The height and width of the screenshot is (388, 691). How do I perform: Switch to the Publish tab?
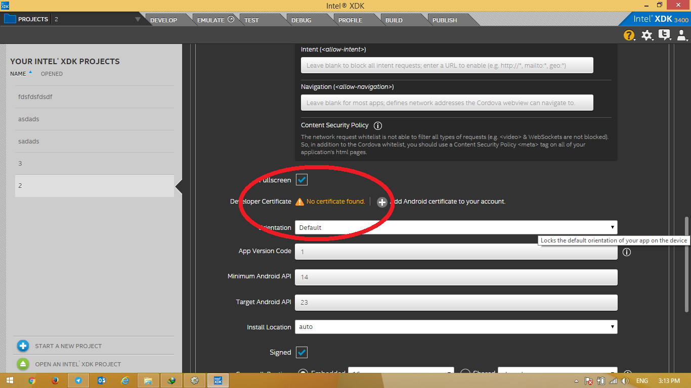445,20
